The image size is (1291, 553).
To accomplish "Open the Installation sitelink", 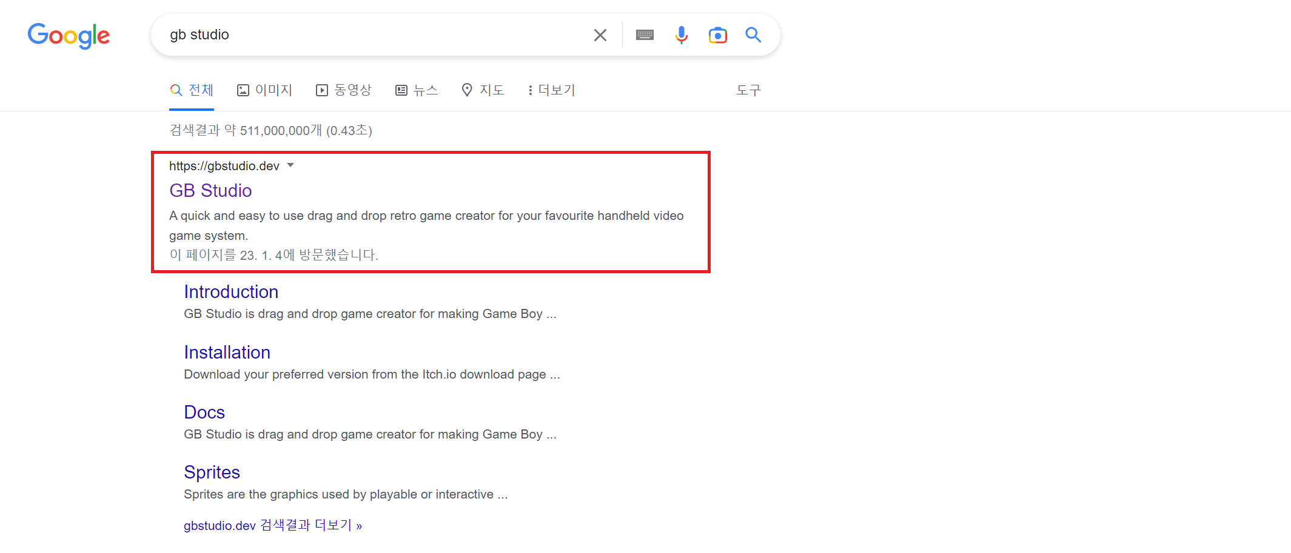I will pos(227,353).
